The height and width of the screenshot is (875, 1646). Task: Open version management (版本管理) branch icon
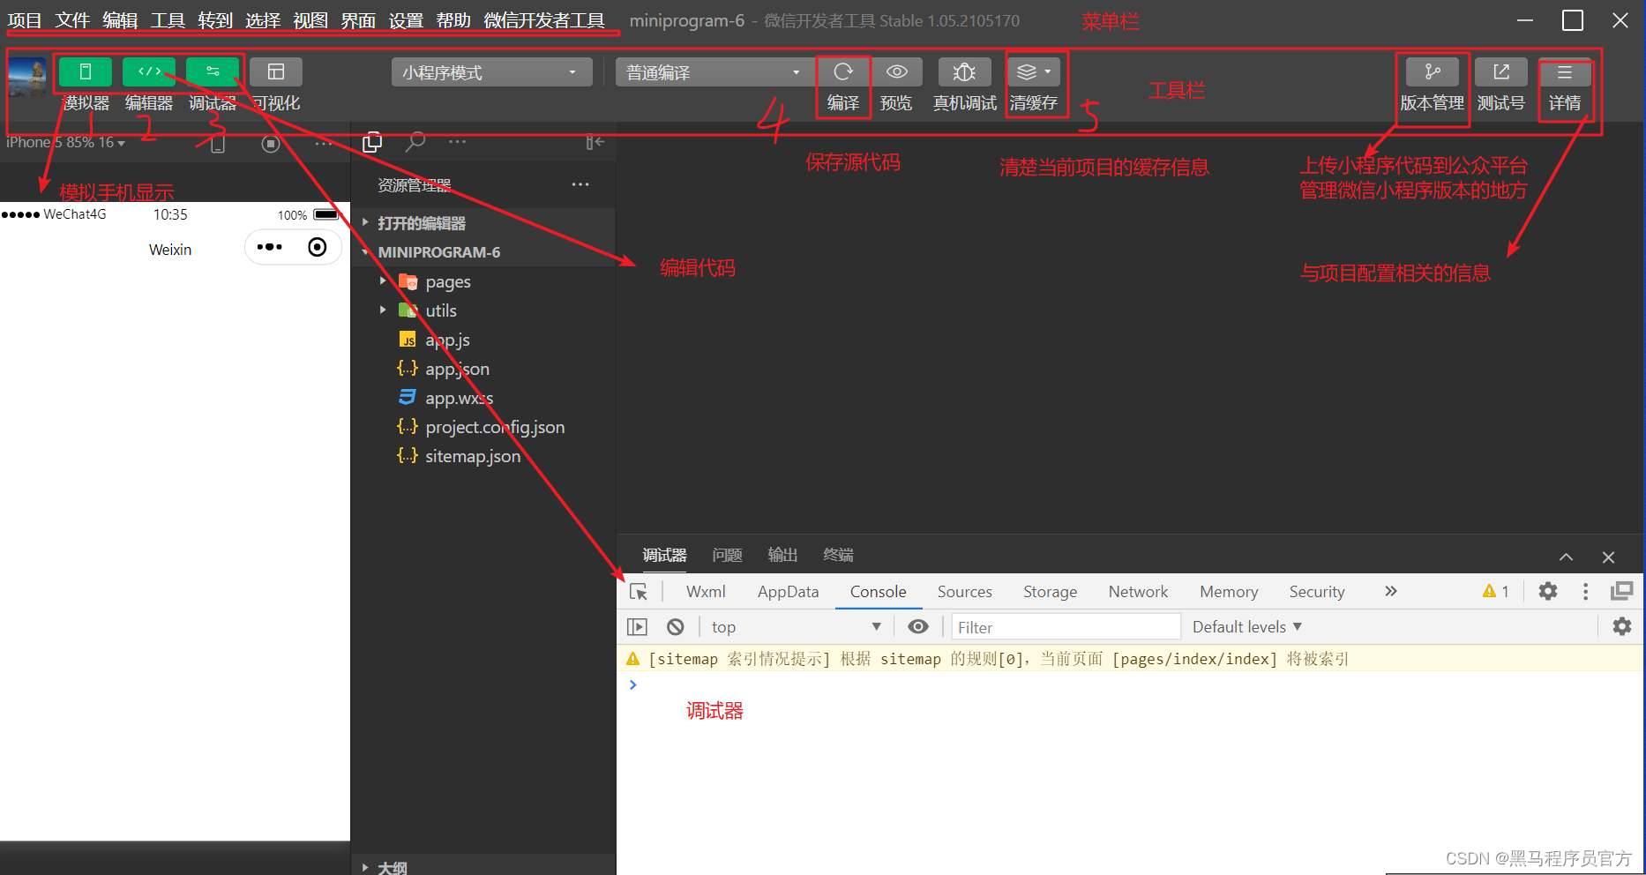pos(1433,72)
